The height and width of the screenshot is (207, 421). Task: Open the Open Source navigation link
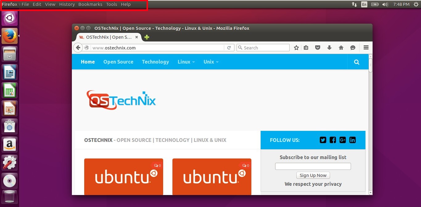(118, 62)
